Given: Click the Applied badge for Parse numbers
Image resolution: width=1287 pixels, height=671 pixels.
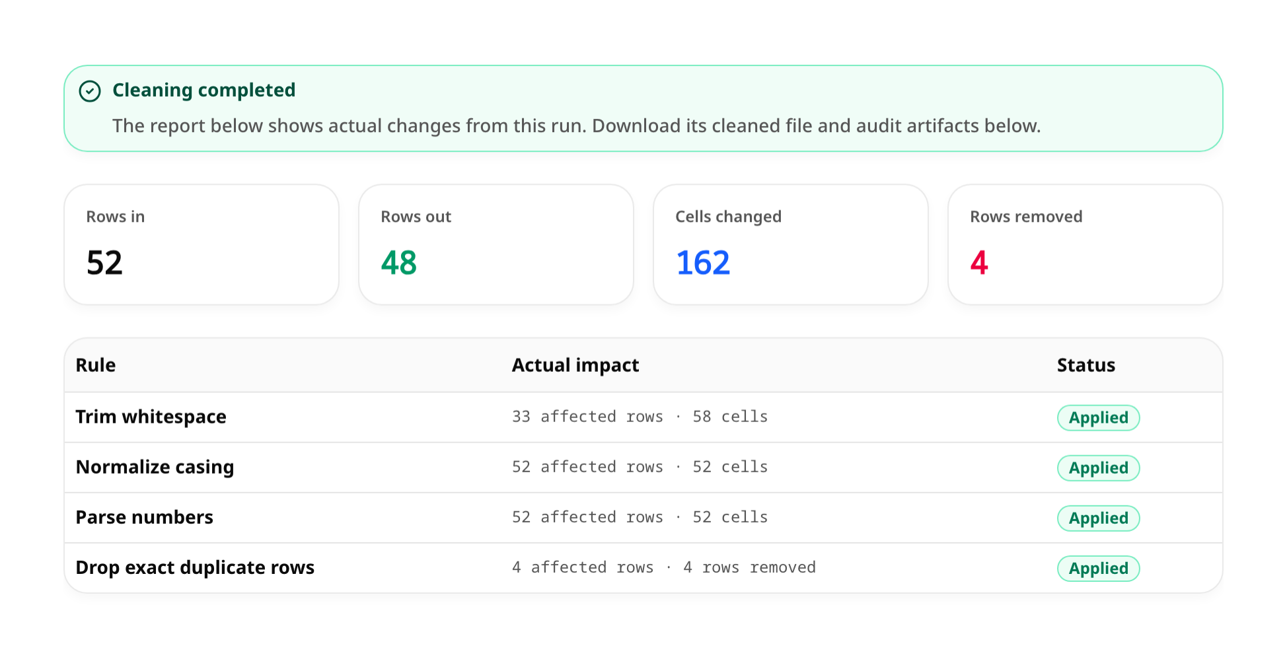Looking at the screenshot, I should [1099, 518].
